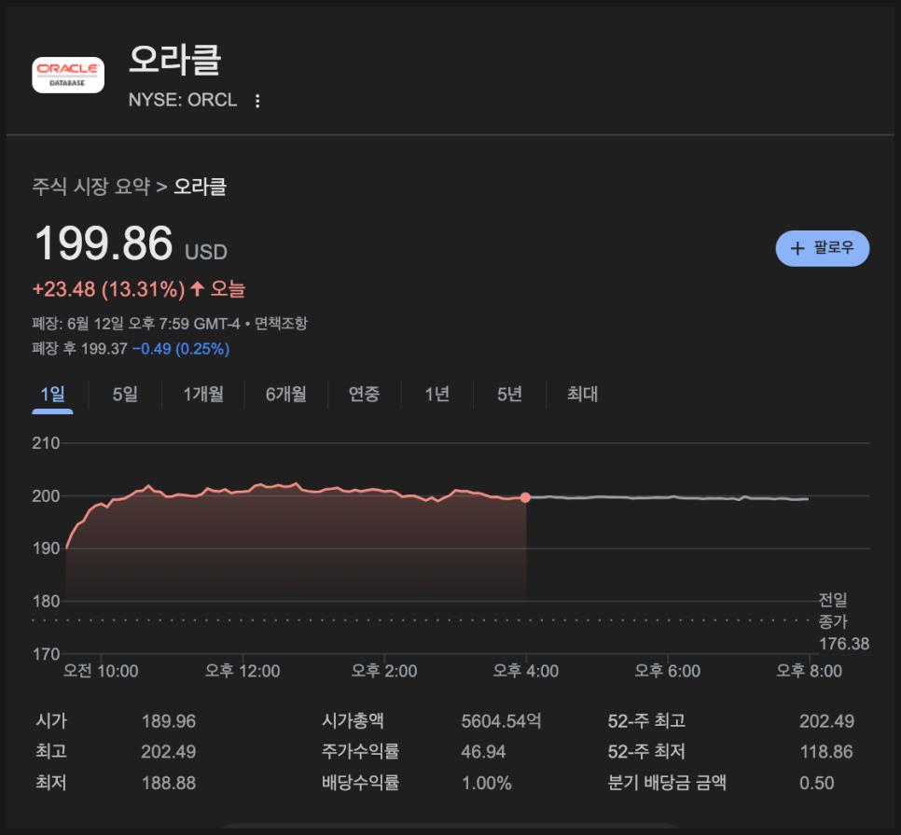Click the 오라클 company title
Screen dimensions: 901x835
[174, 60]
